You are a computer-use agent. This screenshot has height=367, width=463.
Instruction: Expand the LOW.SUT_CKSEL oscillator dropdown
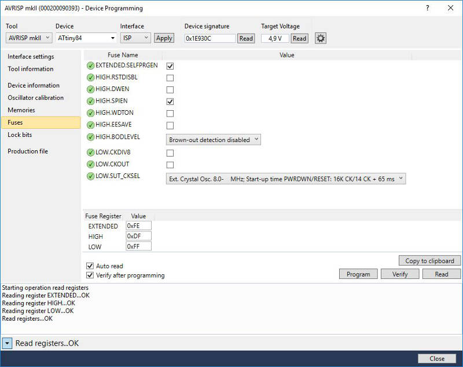286,179
